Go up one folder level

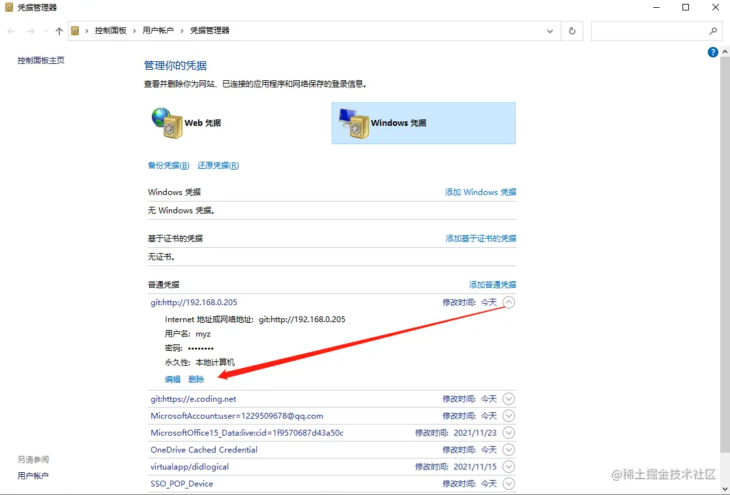[x=59, y=31]
